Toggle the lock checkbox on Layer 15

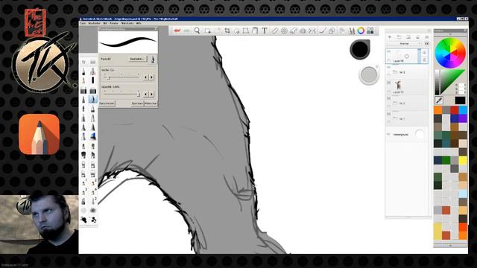(389, 92)
